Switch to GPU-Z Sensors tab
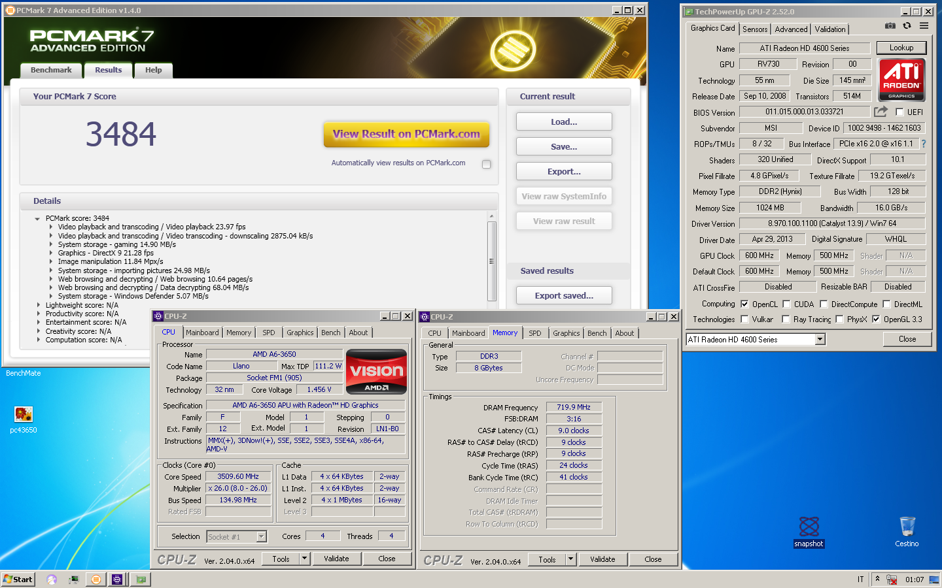The width and height of the screenshot is (942, 588). pyautogui.click(x=755, y=29)
